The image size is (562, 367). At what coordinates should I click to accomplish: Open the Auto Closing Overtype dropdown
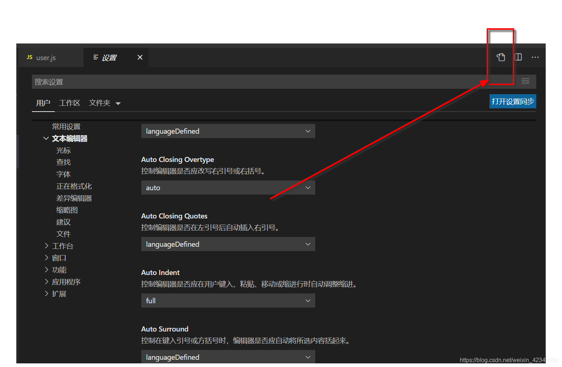[x=228, y=188]
